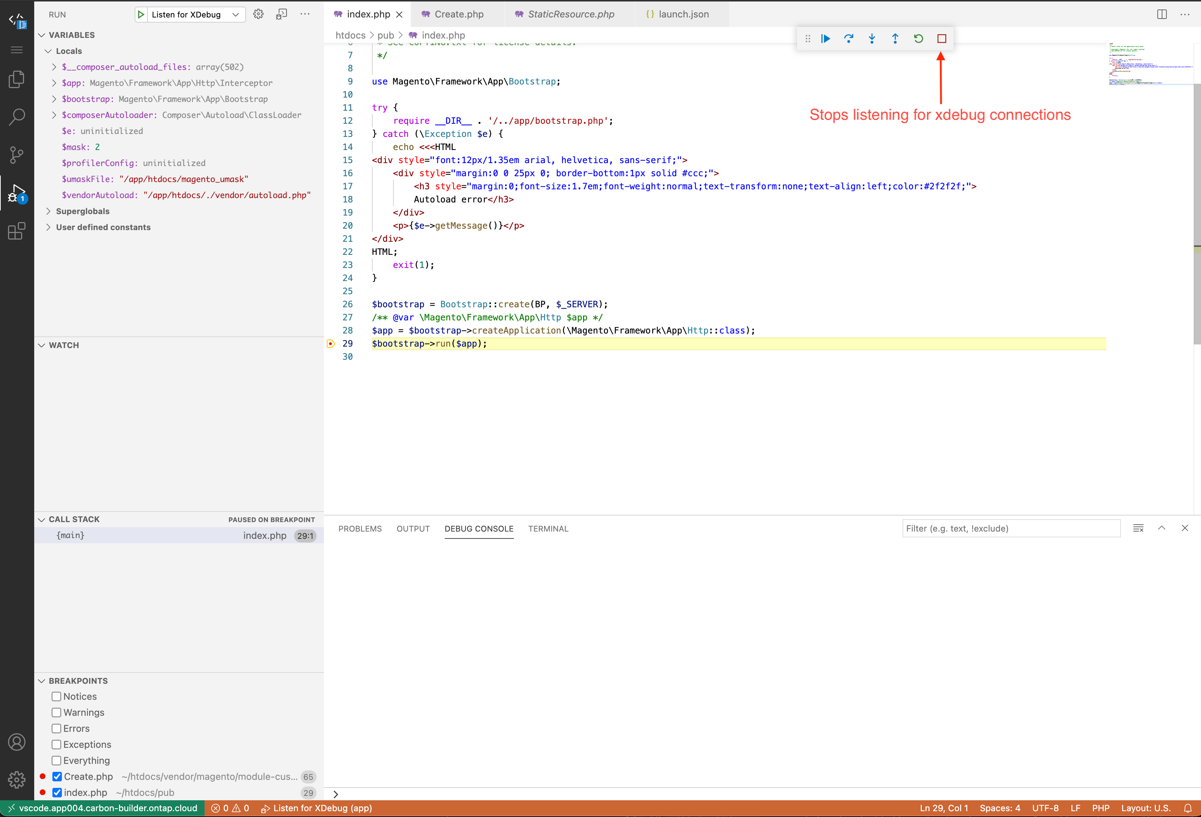The height and width of the screenshot is (817, 1201).
Task: Maximize the bottom panel
Action: pyautogui.click(x=1162, y=528)
